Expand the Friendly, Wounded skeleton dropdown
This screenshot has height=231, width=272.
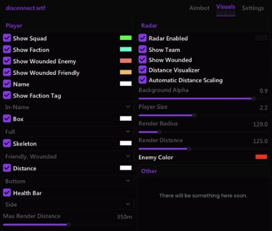[x=68, y=157]
